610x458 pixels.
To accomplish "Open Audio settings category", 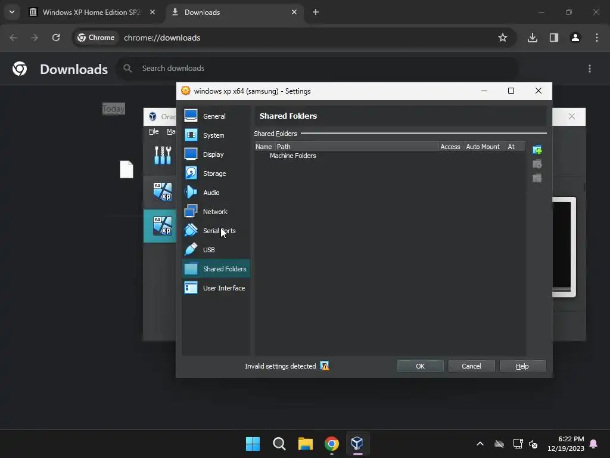I will pyautogui.click(x=216, y=193).
